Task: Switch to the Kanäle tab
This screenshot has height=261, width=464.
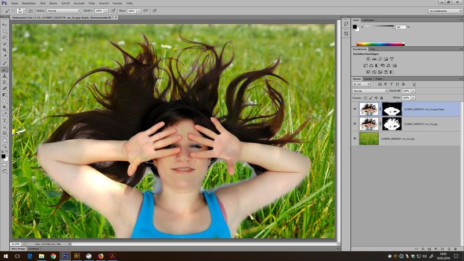Action: pyautogui.click(x=368, y=78)
